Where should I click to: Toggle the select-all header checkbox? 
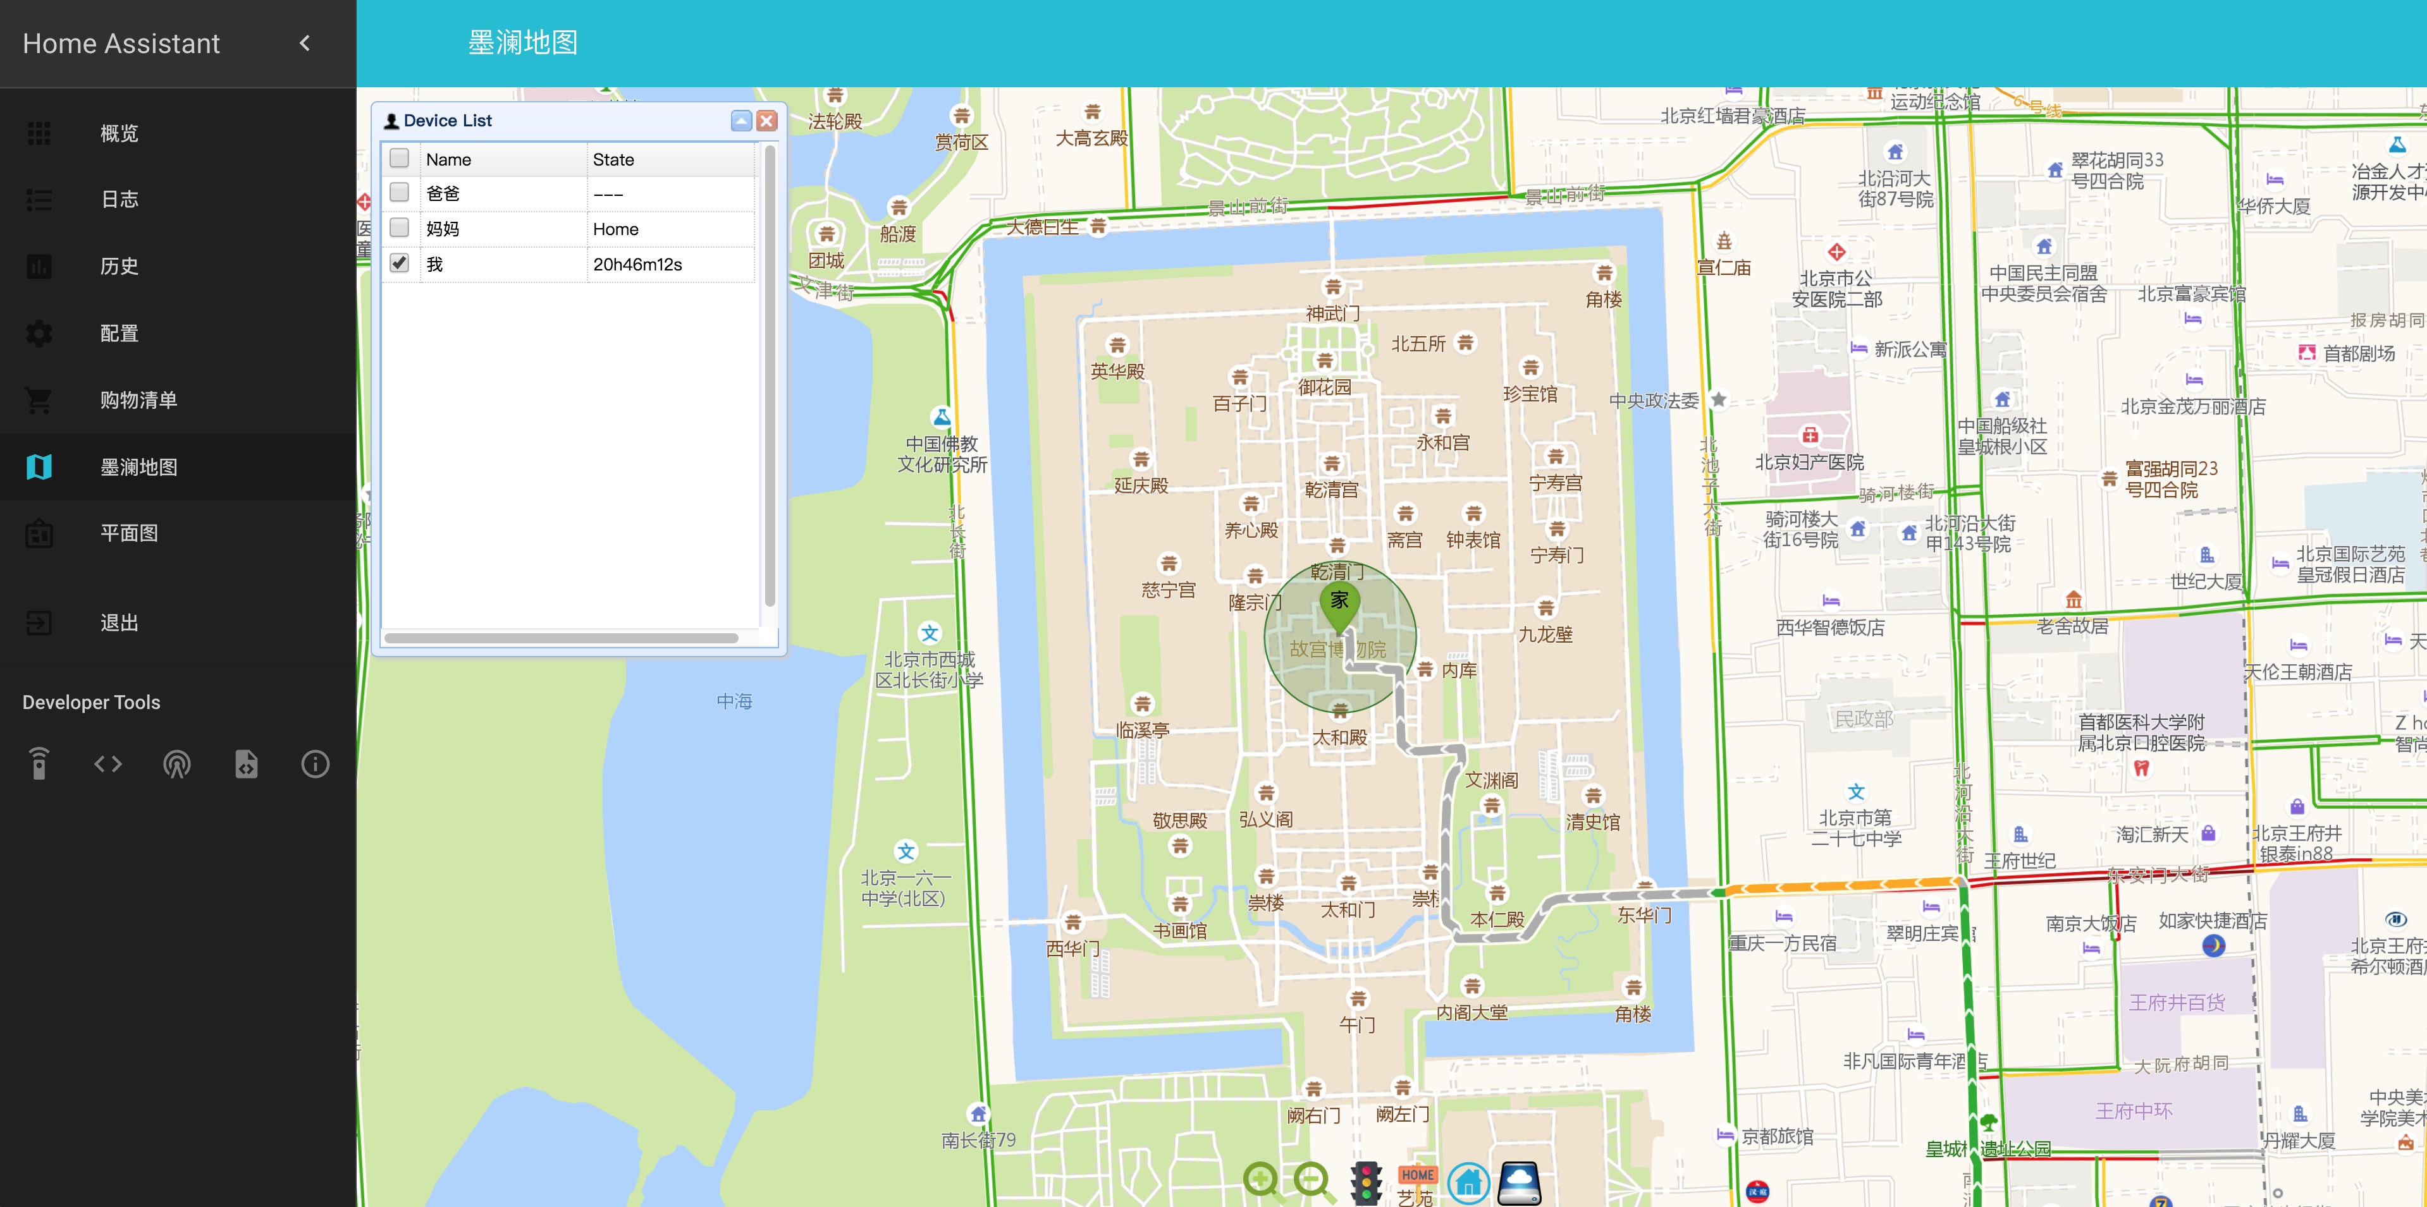pyautogui.click(x=400, y=158)
